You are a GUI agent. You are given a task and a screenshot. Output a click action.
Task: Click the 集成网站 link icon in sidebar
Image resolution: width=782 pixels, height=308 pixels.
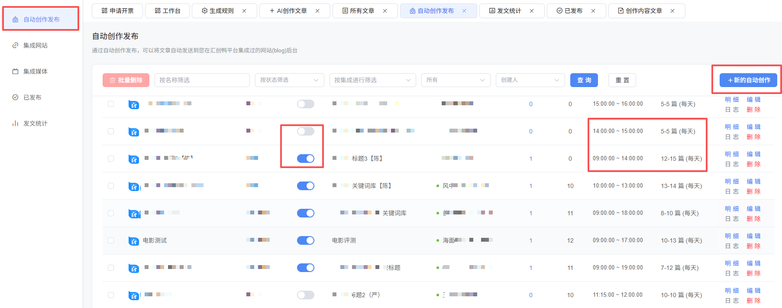coord(15,45)
